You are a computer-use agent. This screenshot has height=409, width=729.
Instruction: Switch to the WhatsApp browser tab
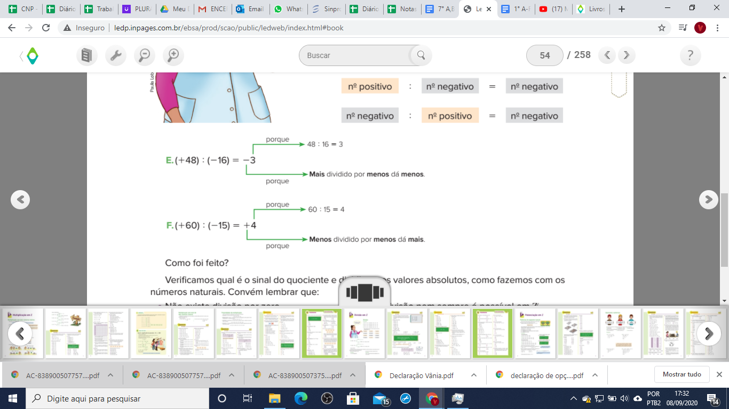tap(288, 9)
